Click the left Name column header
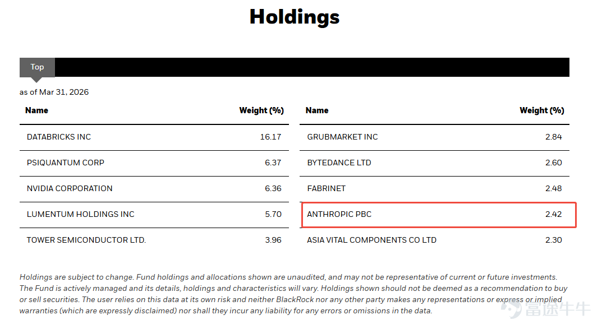 click(36, 110)
